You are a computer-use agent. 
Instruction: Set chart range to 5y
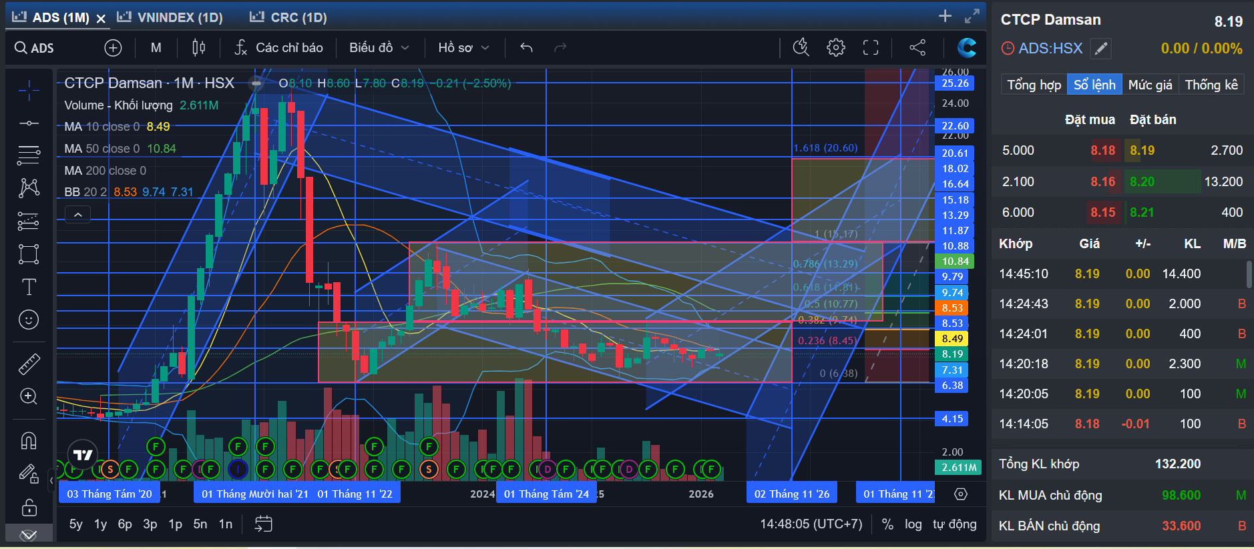click(x=76, y=524)
